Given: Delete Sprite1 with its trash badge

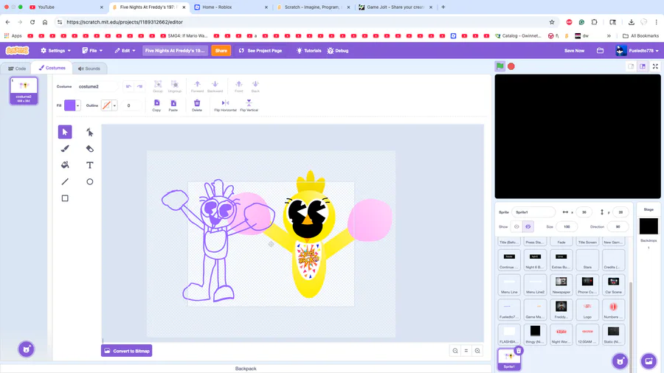Looking at the screenshot, I should (x=519, y=351).
